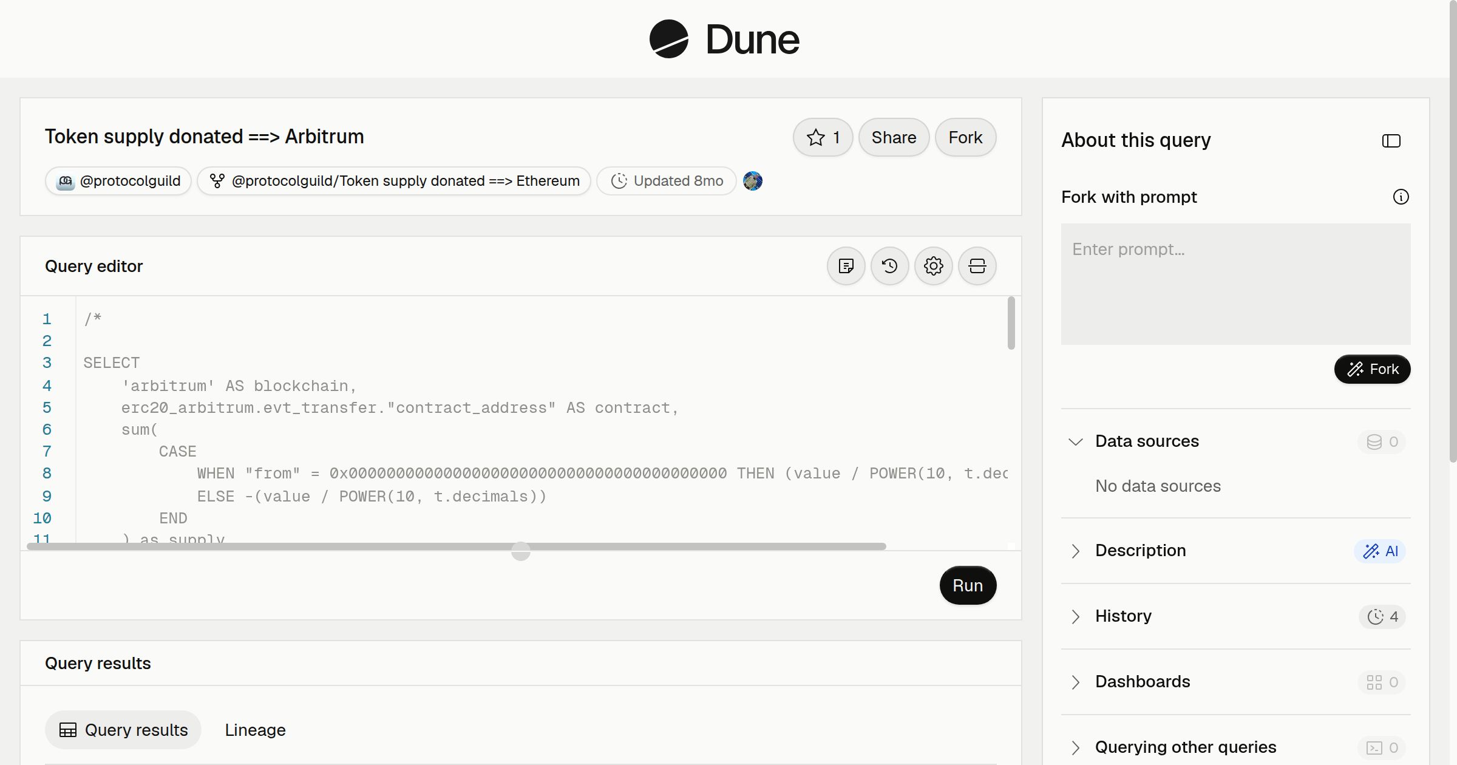Screen dimensions: 1457x765
Task: Click the page vertical scrollbar
Action: point(1453,231)
